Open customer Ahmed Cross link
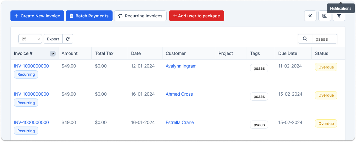Image resolution: width=356 pixels, height=142 pixels. pos(179,94)
